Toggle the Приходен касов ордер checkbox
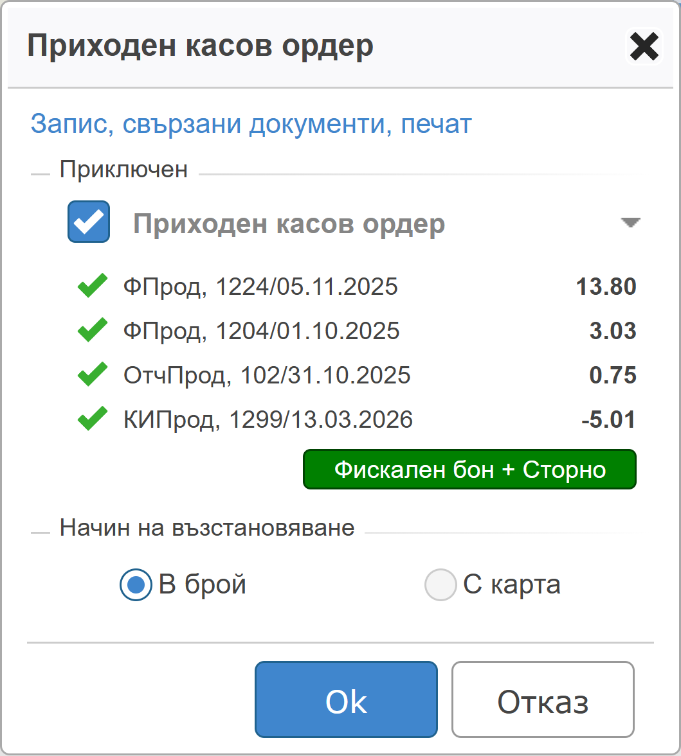The width and height of the screenshot is (681, 756). (x=89, y=222)
